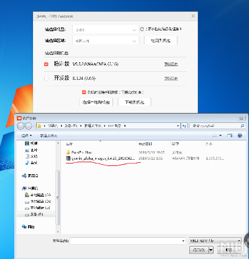Sort by the 大小 (Size) column header
Screen dimensions: 249x259
point(209,144)
